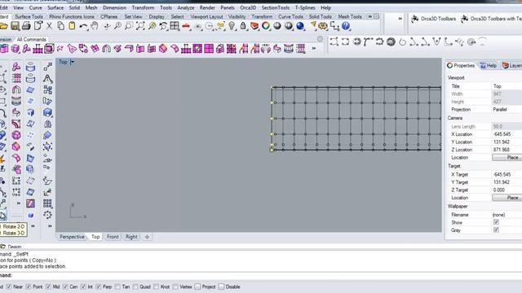Click the Print icon in the toolbar

[26, 26]
